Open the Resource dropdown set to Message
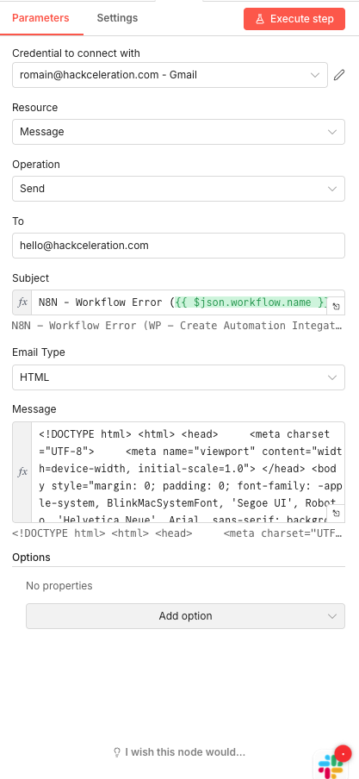This screenshot has height=779, width=359. (x=179, y=132)
